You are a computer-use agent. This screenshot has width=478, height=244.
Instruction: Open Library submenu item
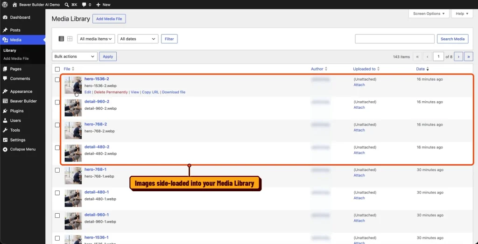coord(10,50)
